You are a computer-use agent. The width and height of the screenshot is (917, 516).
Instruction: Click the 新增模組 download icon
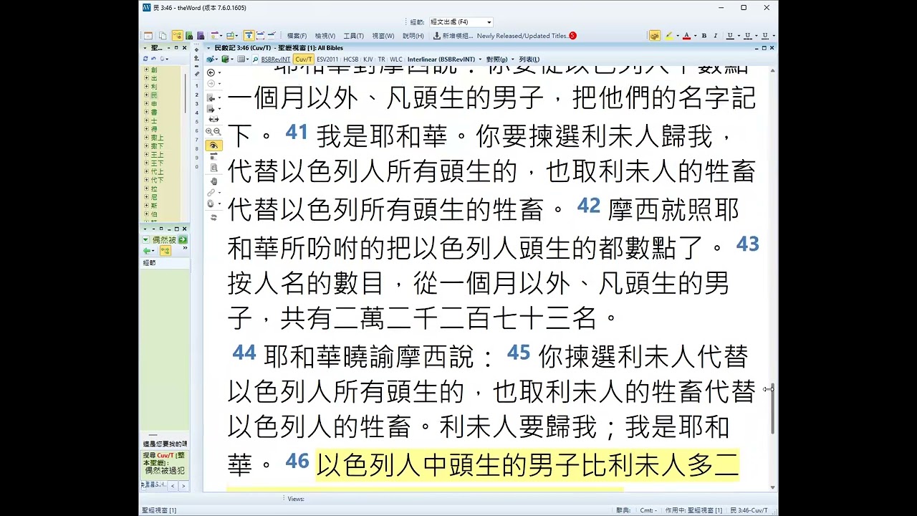[437, 36]
